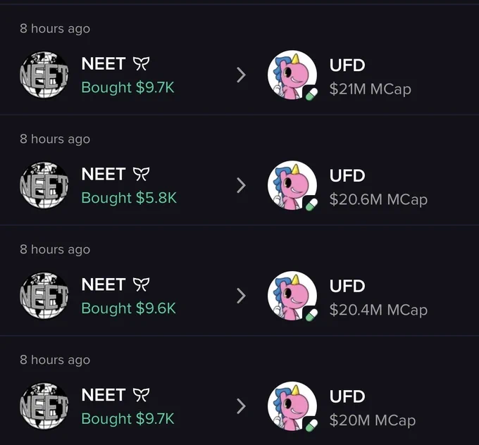Click butterfly badge next to NEET in $5.8K row

point(141,174)
